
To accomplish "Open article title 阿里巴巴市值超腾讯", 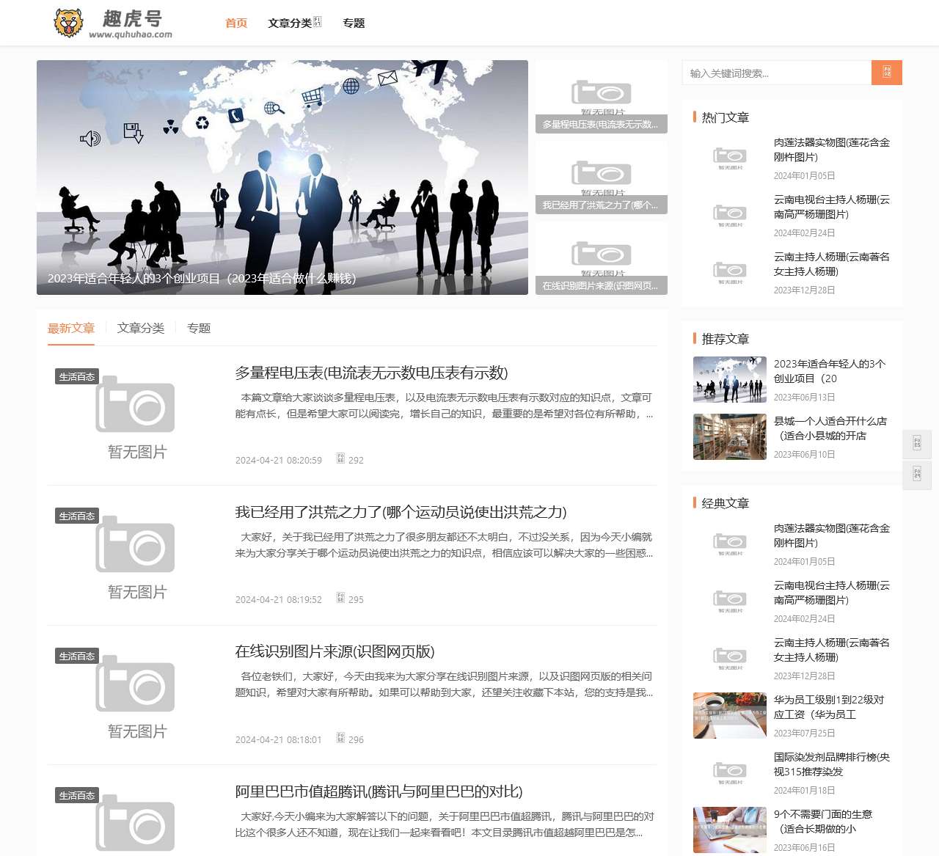I will (x=379, y=791).
